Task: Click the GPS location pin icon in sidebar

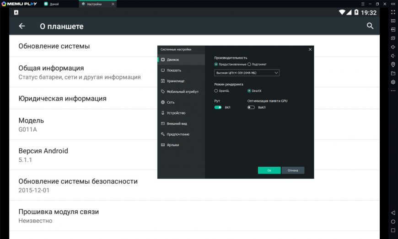Action: coord(393,64)
